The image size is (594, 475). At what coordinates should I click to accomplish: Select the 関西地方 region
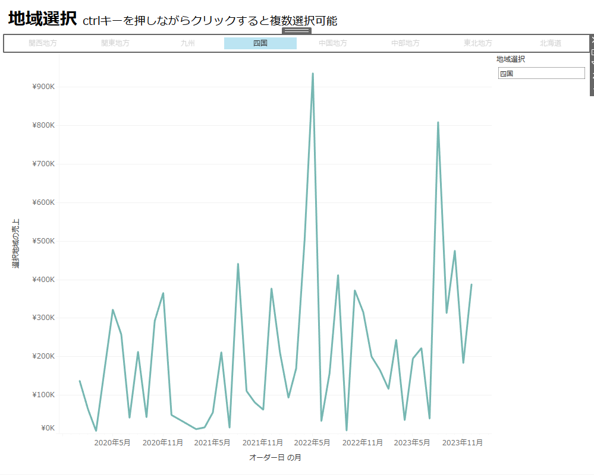43,43
